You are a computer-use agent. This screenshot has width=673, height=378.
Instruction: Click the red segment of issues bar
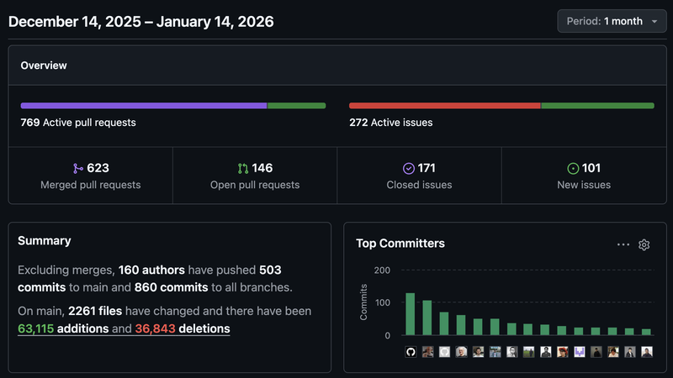[444, 106]
